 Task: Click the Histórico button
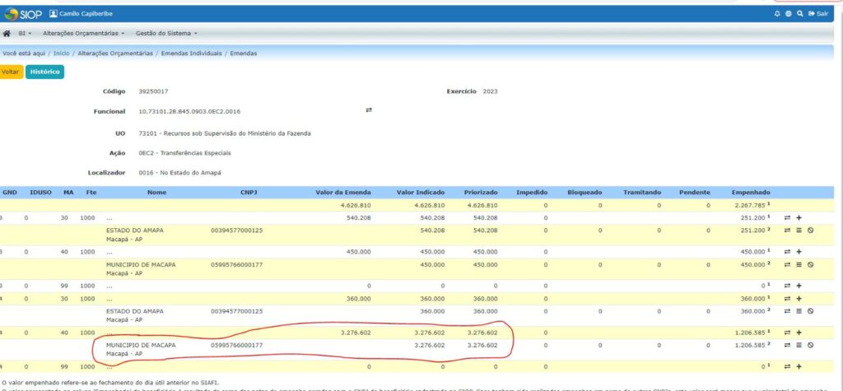tap(44, 72)
